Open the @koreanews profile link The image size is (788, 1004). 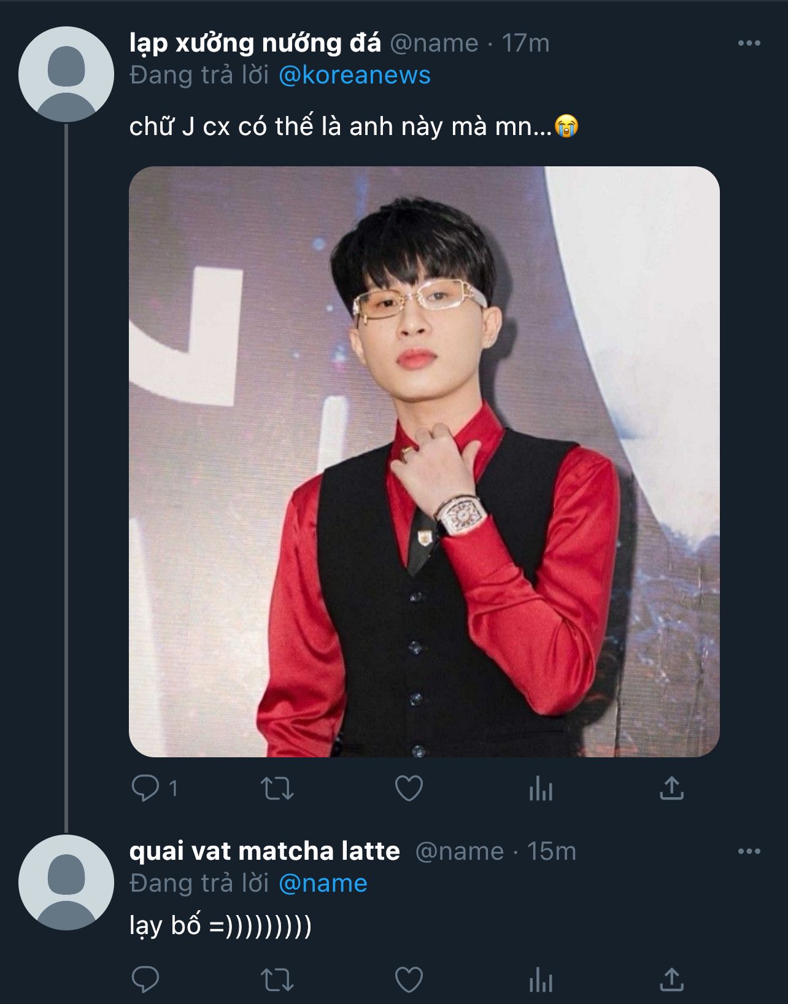point(354,75)
